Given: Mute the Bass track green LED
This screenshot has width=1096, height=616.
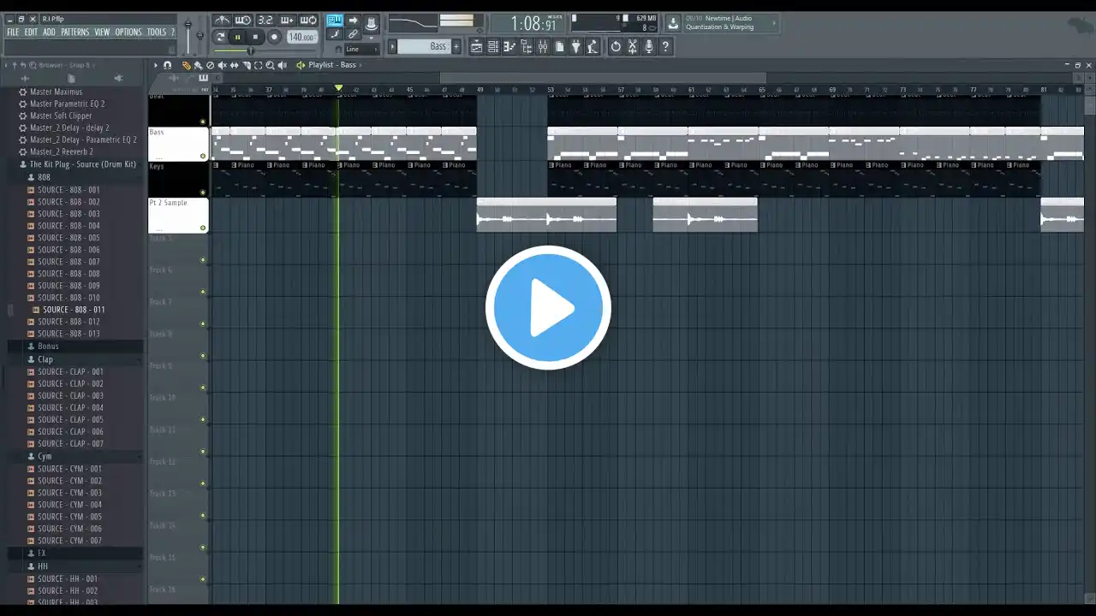Looking at the screenshot, I should [x=203, y=156].
